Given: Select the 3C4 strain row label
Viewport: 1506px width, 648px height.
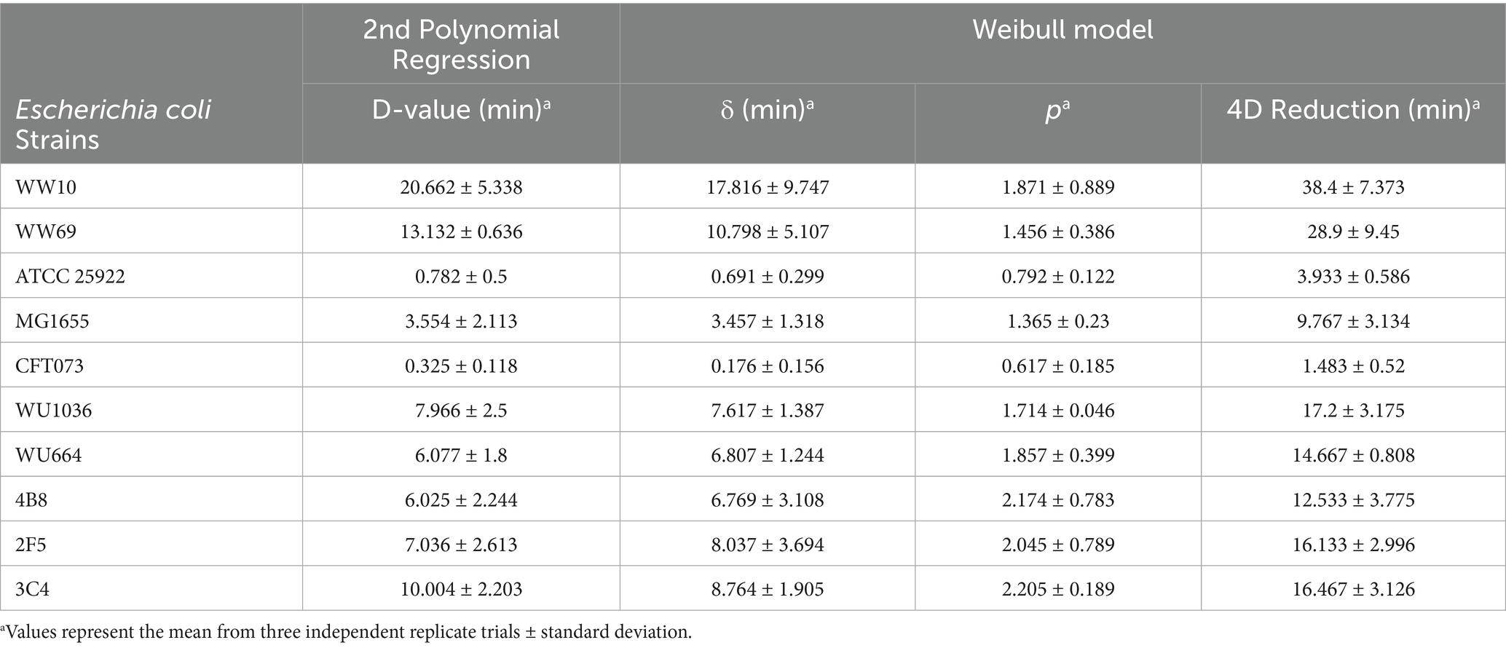Looking at the screenshot, I should (32, 589).
